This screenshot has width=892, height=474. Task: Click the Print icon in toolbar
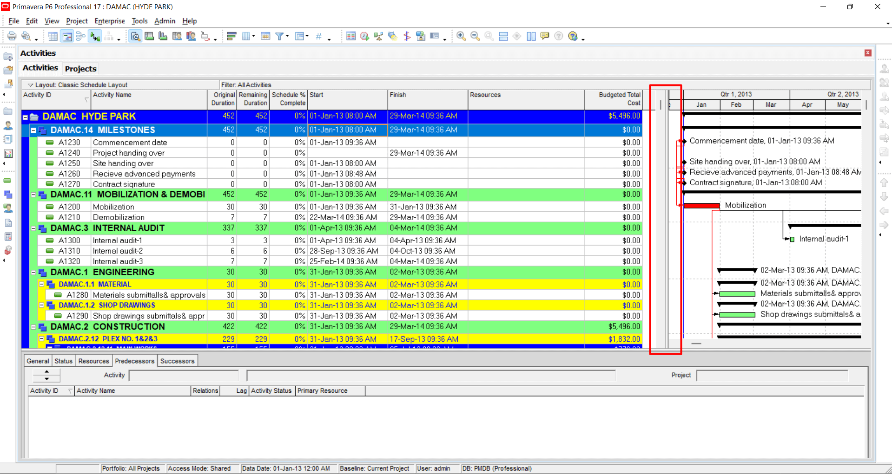tap(12, 36)
